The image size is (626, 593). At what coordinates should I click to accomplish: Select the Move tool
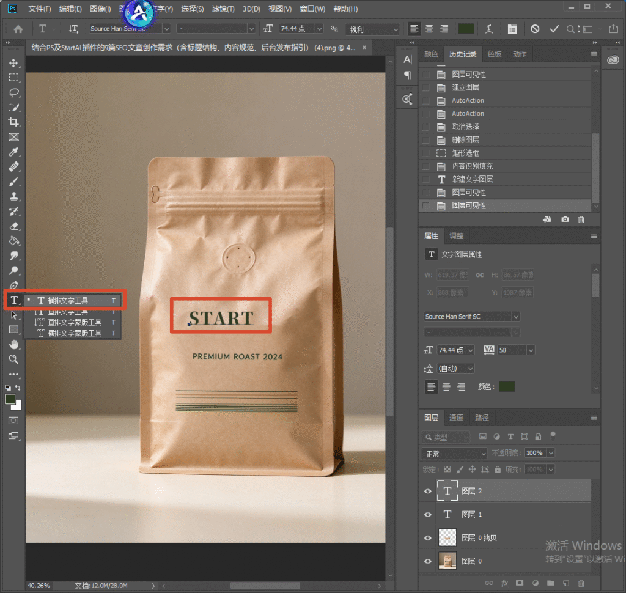pyautogui.click(x=13, y=63)
